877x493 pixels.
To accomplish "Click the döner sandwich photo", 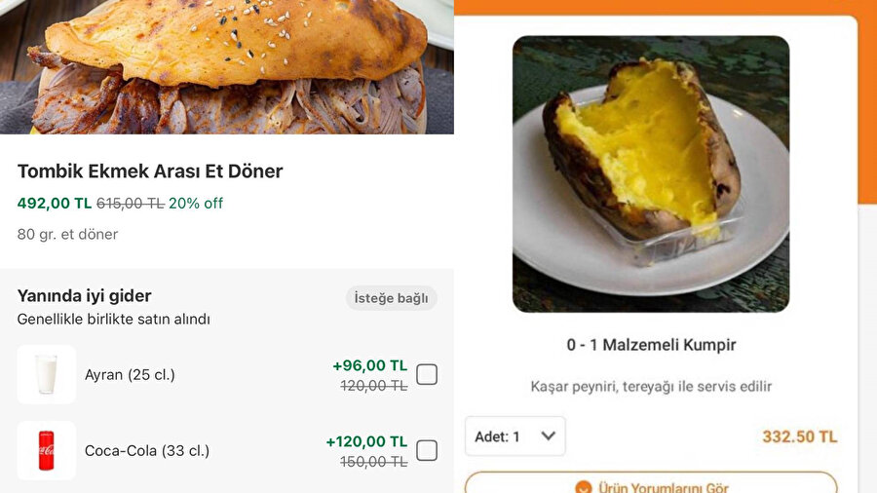I will pos(226,66).
